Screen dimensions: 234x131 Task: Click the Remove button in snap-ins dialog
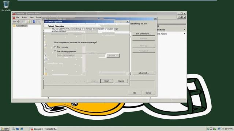coord(143,39)
